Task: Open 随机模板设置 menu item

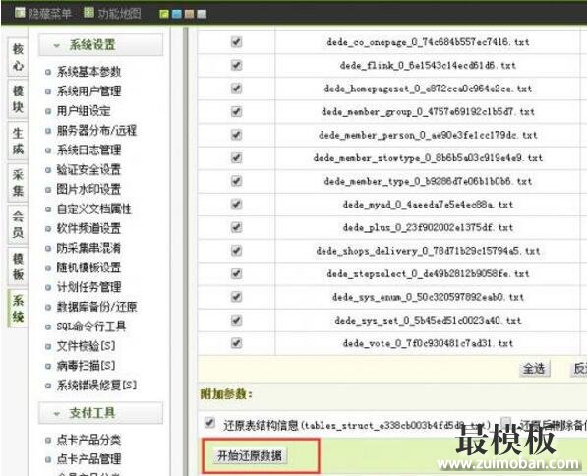Action: 88,268
